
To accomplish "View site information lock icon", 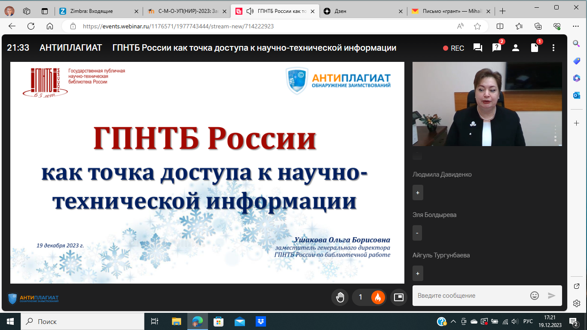I will (x=73, y=26).
